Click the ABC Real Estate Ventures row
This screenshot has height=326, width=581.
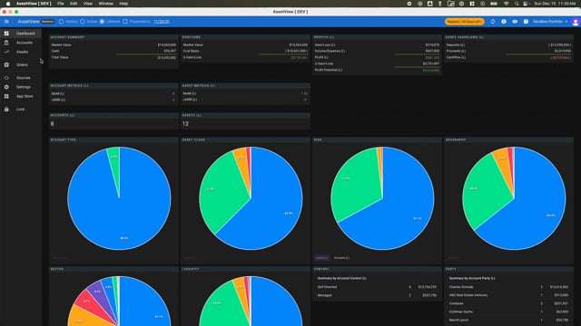pyautogui.click(x=508, y=295)
